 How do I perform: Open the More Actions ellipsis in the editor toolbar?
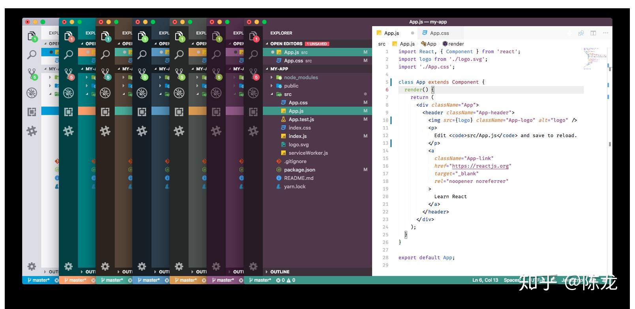(605, 33)
